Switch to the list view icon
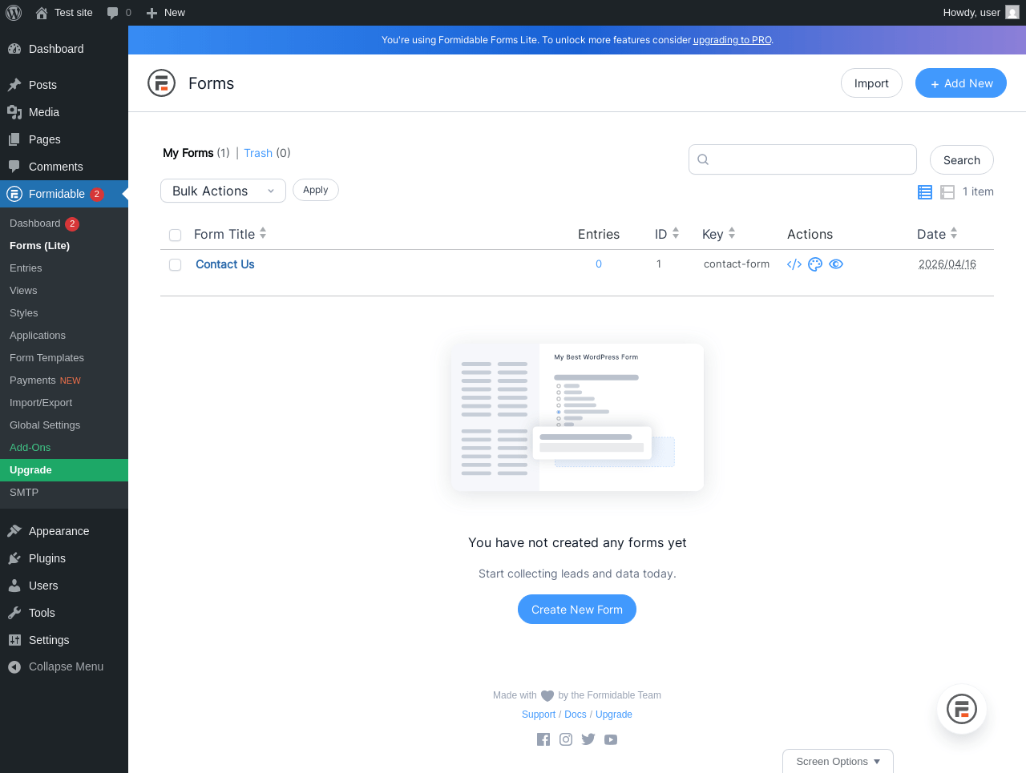Viewport: 1026px width, 773px height. click(x=925, y=192)
